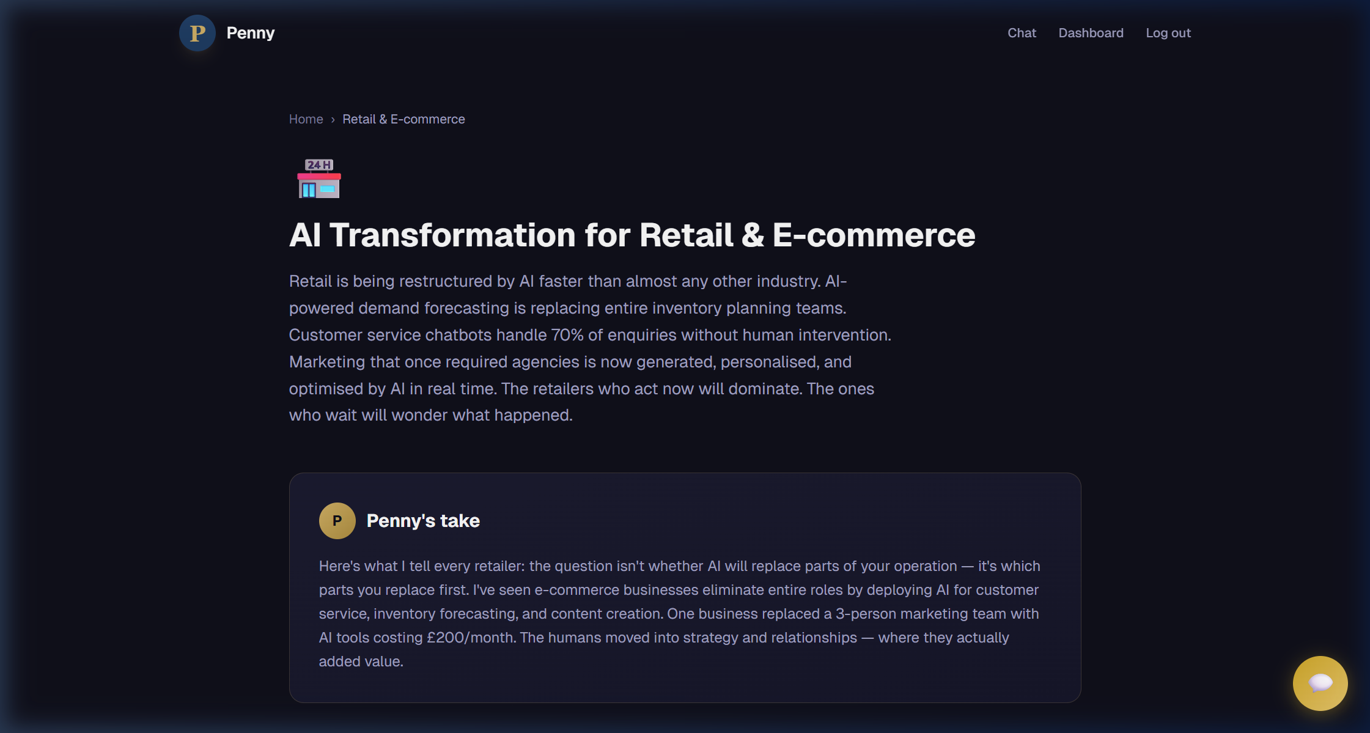
Task: Open the chat bubble in the bottom-right corner
Action: (x=1320, y=683)
